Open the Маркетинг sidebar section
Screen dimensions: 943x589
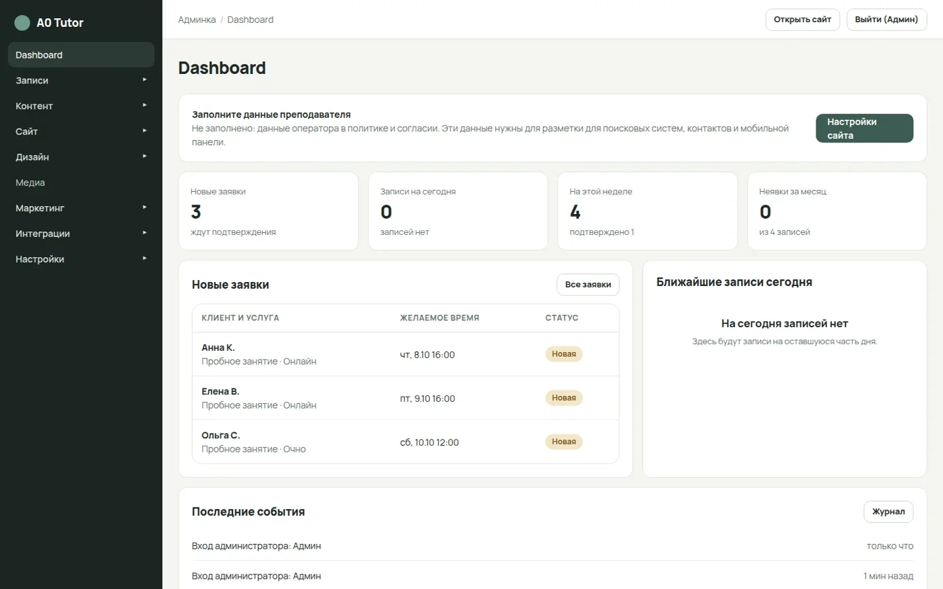tap(81, 208)
